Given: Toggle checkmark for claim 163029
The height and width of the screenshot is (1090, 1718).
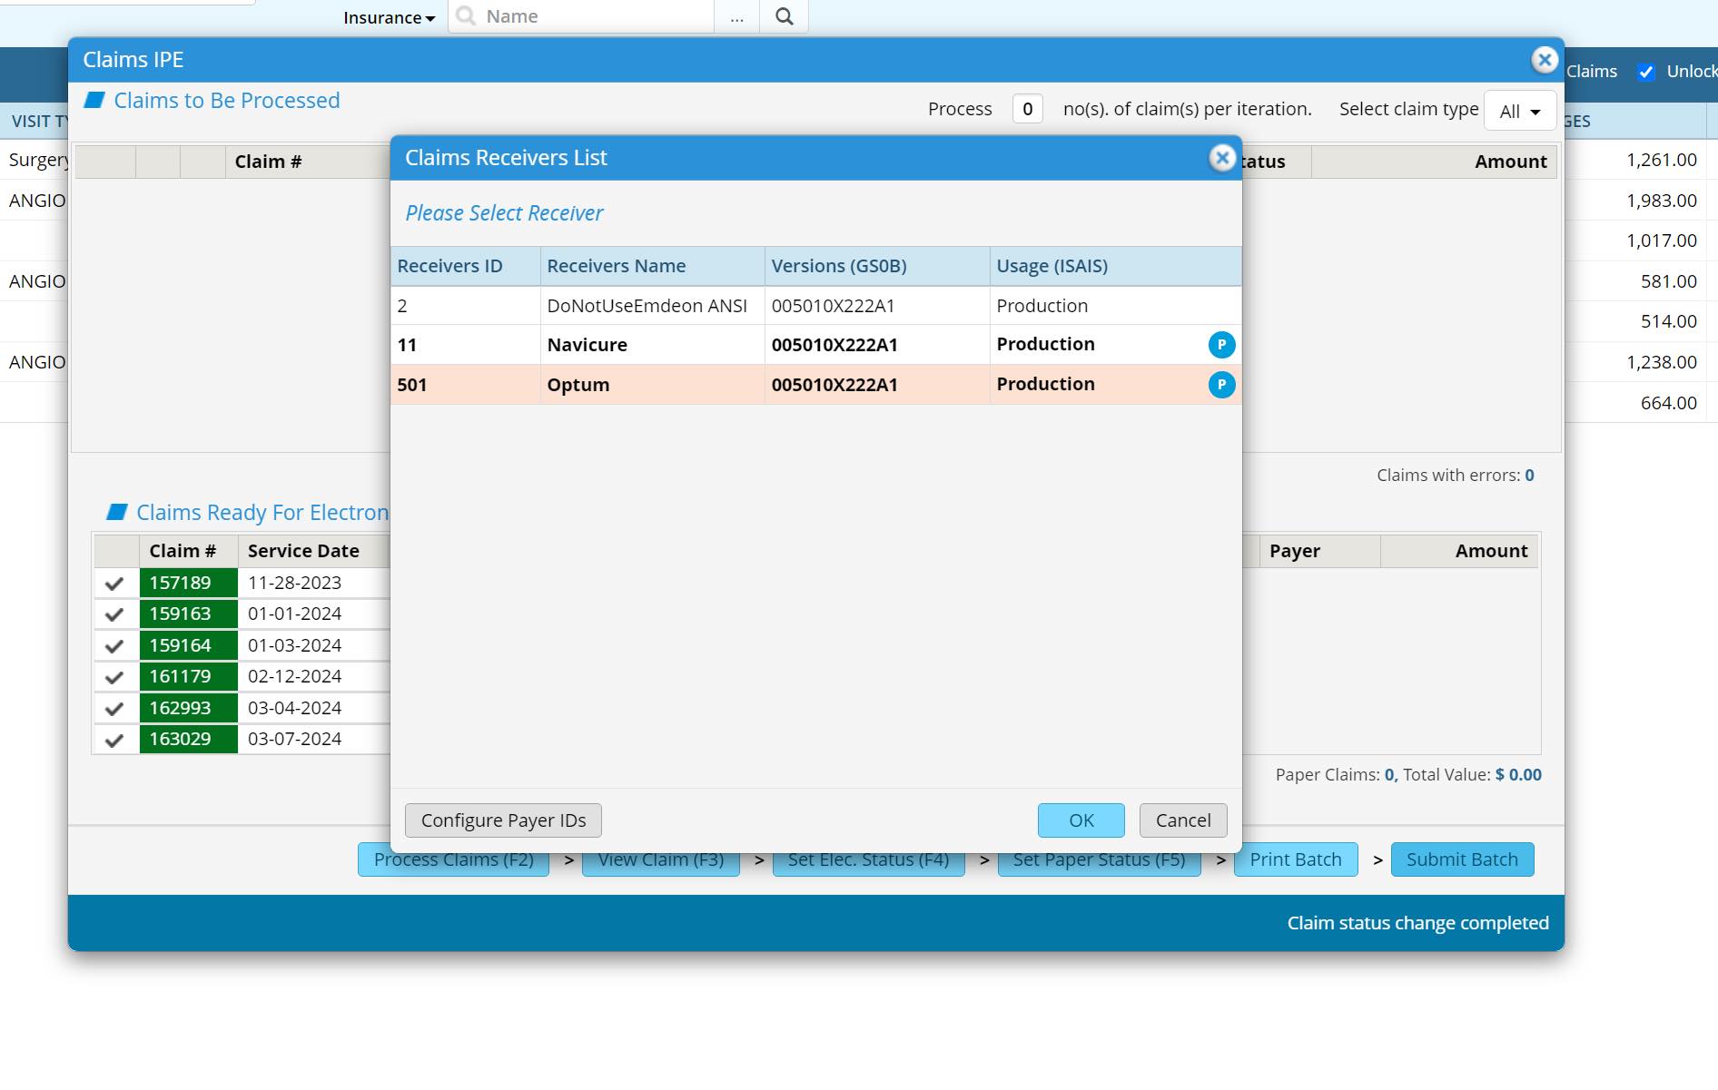Looking at the screenshot, I should pos(114,740).
